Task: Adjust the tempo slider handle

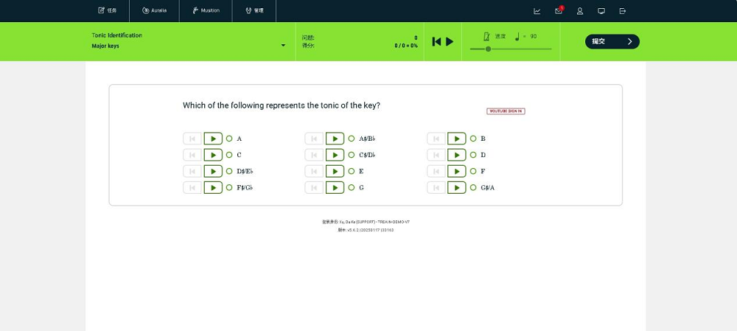Action: pyautogui.click(x=489, y=49)
